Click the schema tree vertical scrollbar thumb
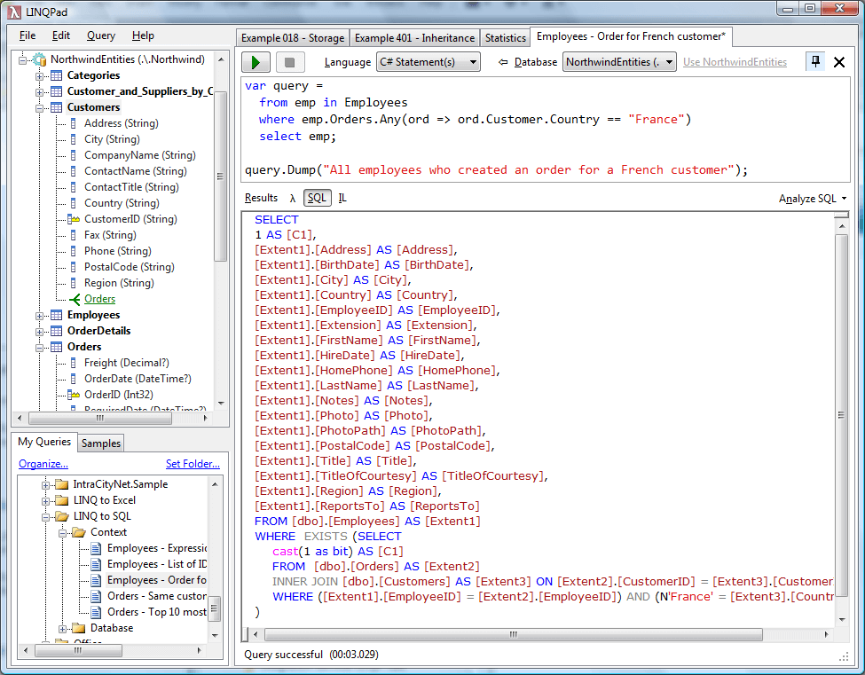The image size is (865, 675). click(x=221, y=177)
